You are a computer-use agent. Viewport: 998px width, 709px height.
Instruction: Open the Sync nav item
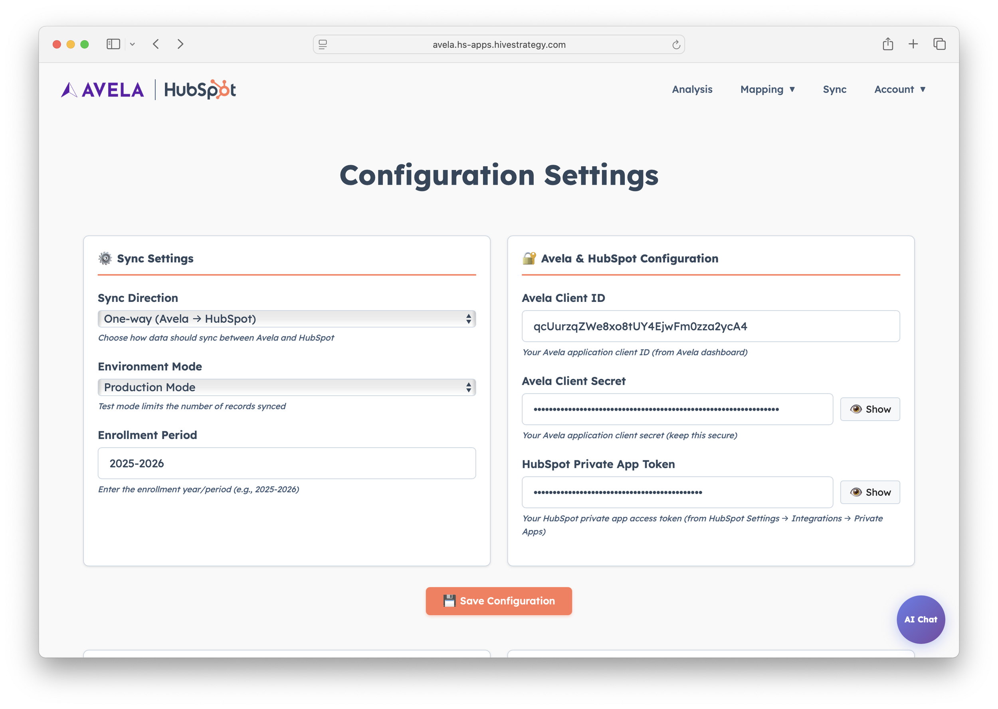[x=834, y=89]
